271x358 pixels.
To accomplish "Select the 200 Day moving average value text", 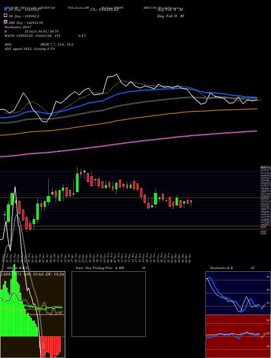I will pyautogui.click(x=26, y=23).
